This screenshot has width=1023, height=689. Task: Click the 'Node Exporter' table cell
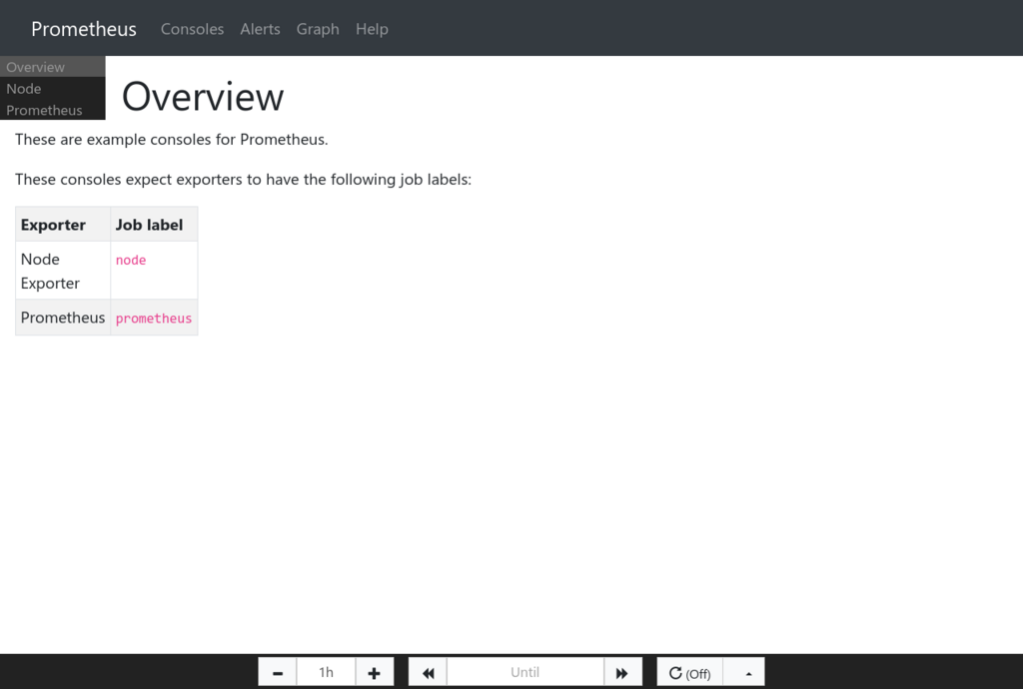63,271
